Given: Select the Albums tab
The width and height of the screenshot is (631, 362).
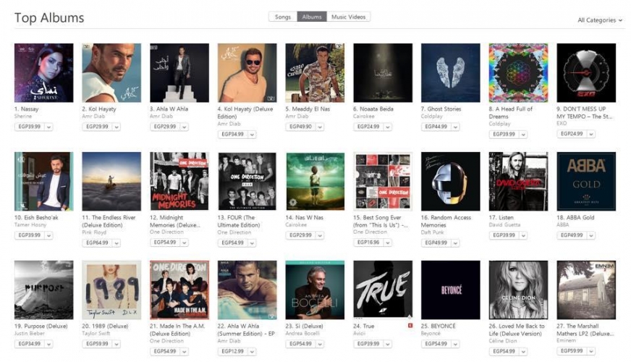Looking at the screenshot, I should point(312,17).
